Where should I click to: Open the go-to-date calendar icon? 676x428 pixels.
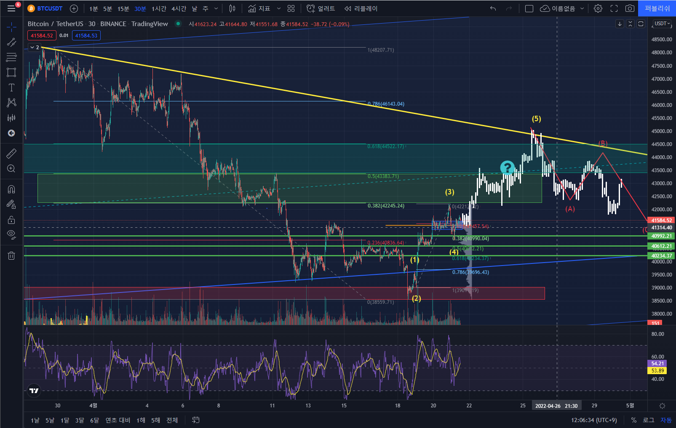pyautogui.click(x=196, y=420)
